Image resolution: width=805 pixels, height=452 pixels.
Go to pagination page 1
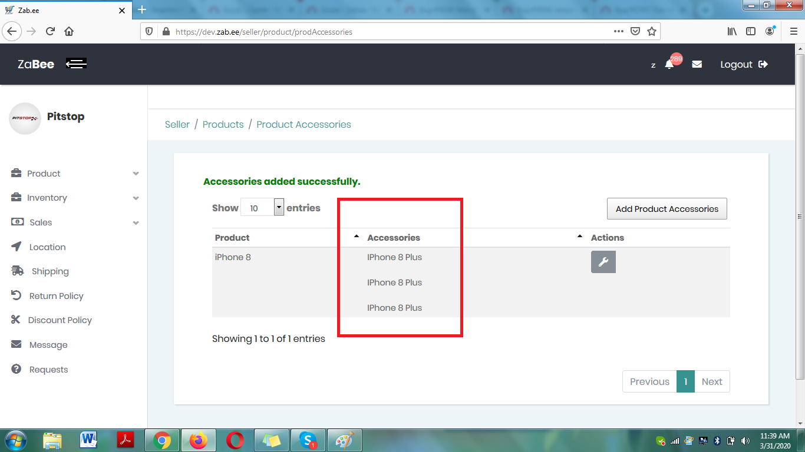click(x=685, y=381)
